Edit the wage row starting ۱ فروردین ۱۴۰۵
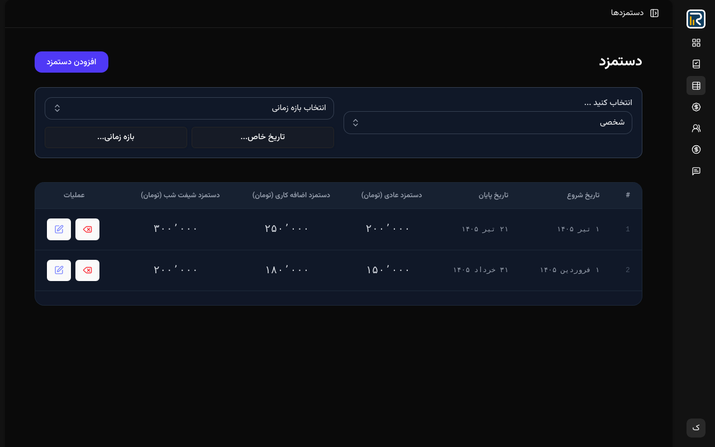The image size is (715, 447). pos(59,270)
